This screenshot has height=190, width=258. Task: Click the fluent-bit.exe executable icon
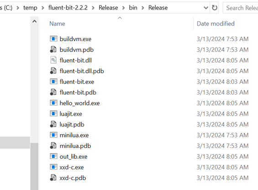click(x=53, y=81)
